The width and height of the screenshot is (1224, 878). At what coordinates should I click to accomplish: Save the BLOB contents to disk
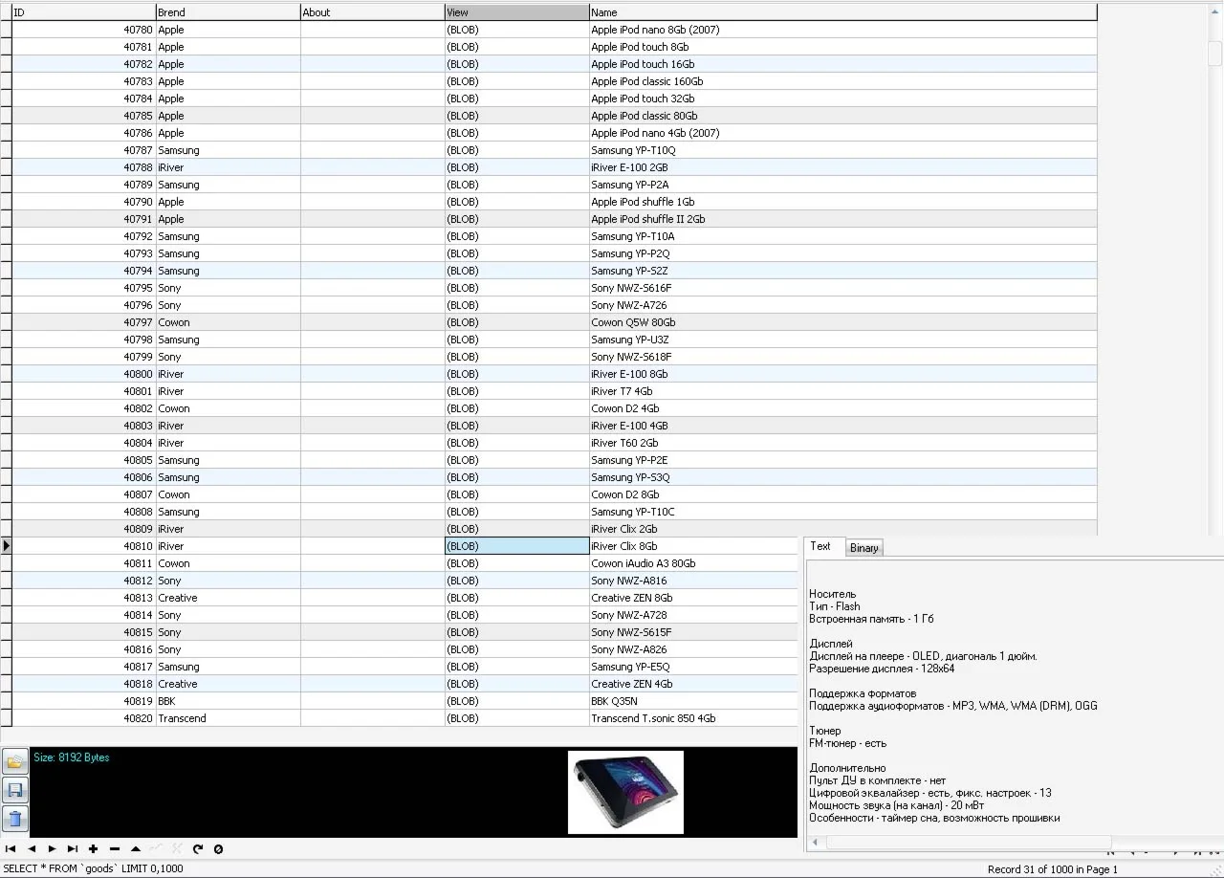[15, 790]
